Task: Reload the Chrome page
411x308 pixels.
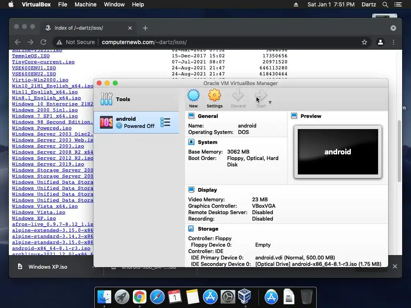Action: 43,42
